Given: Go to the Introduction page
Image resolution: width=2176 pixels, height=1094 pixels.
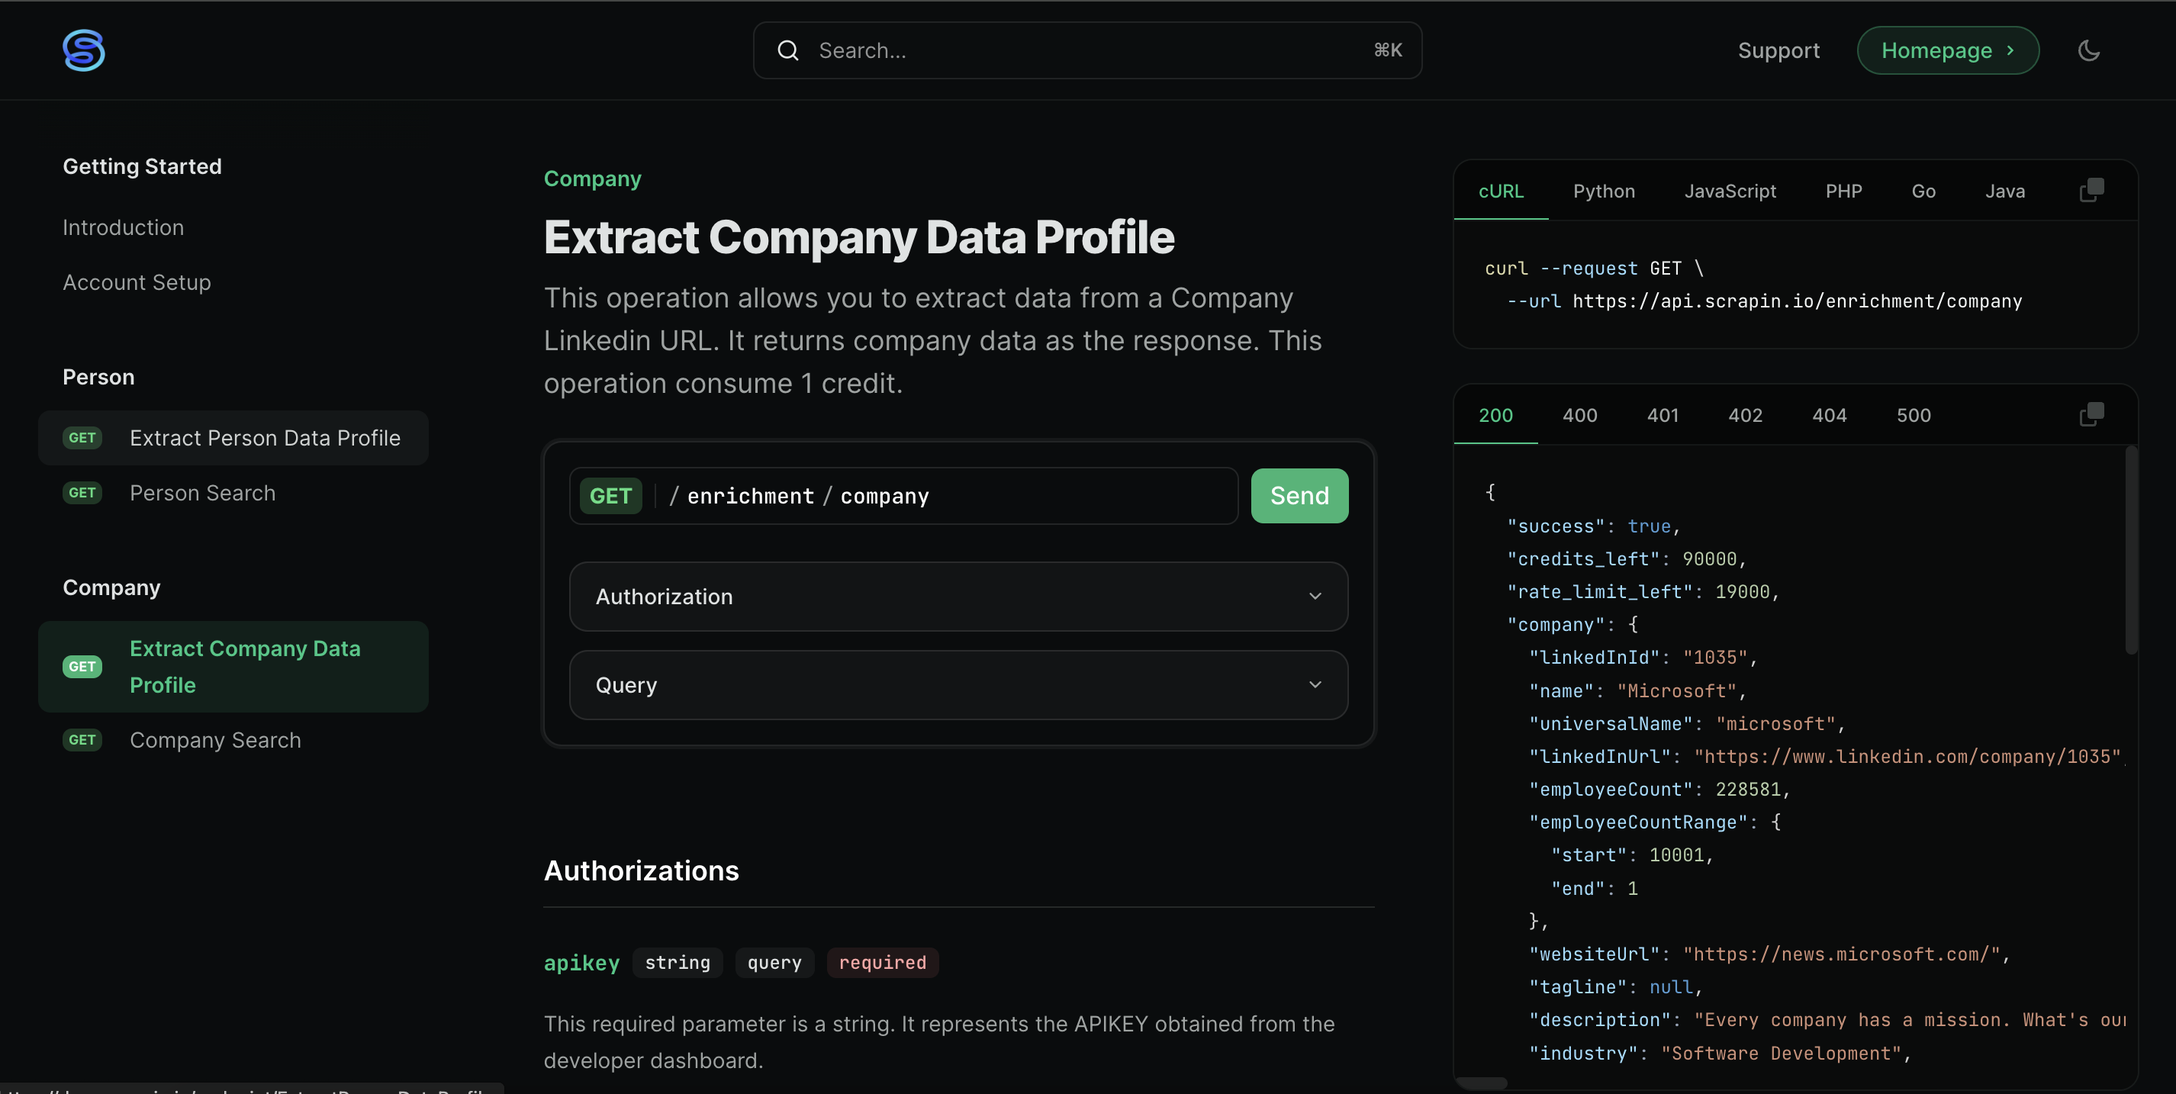Looking at the screenshot, I should point(124,227).
